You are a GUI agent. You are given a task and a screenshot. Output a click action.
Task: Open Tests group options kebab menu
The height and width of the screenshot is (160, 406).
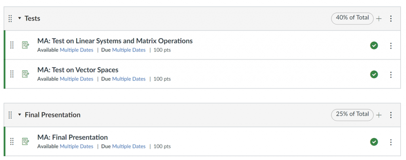tap(391, 18)
